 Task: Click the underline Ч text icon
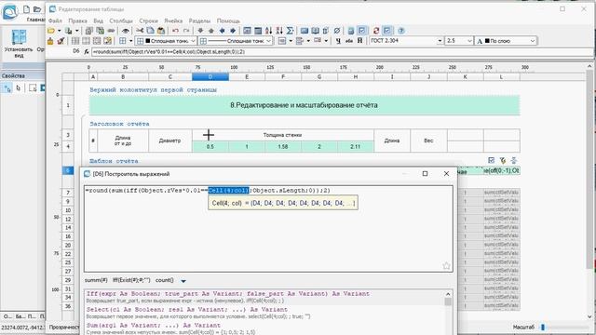coord(338,41)
